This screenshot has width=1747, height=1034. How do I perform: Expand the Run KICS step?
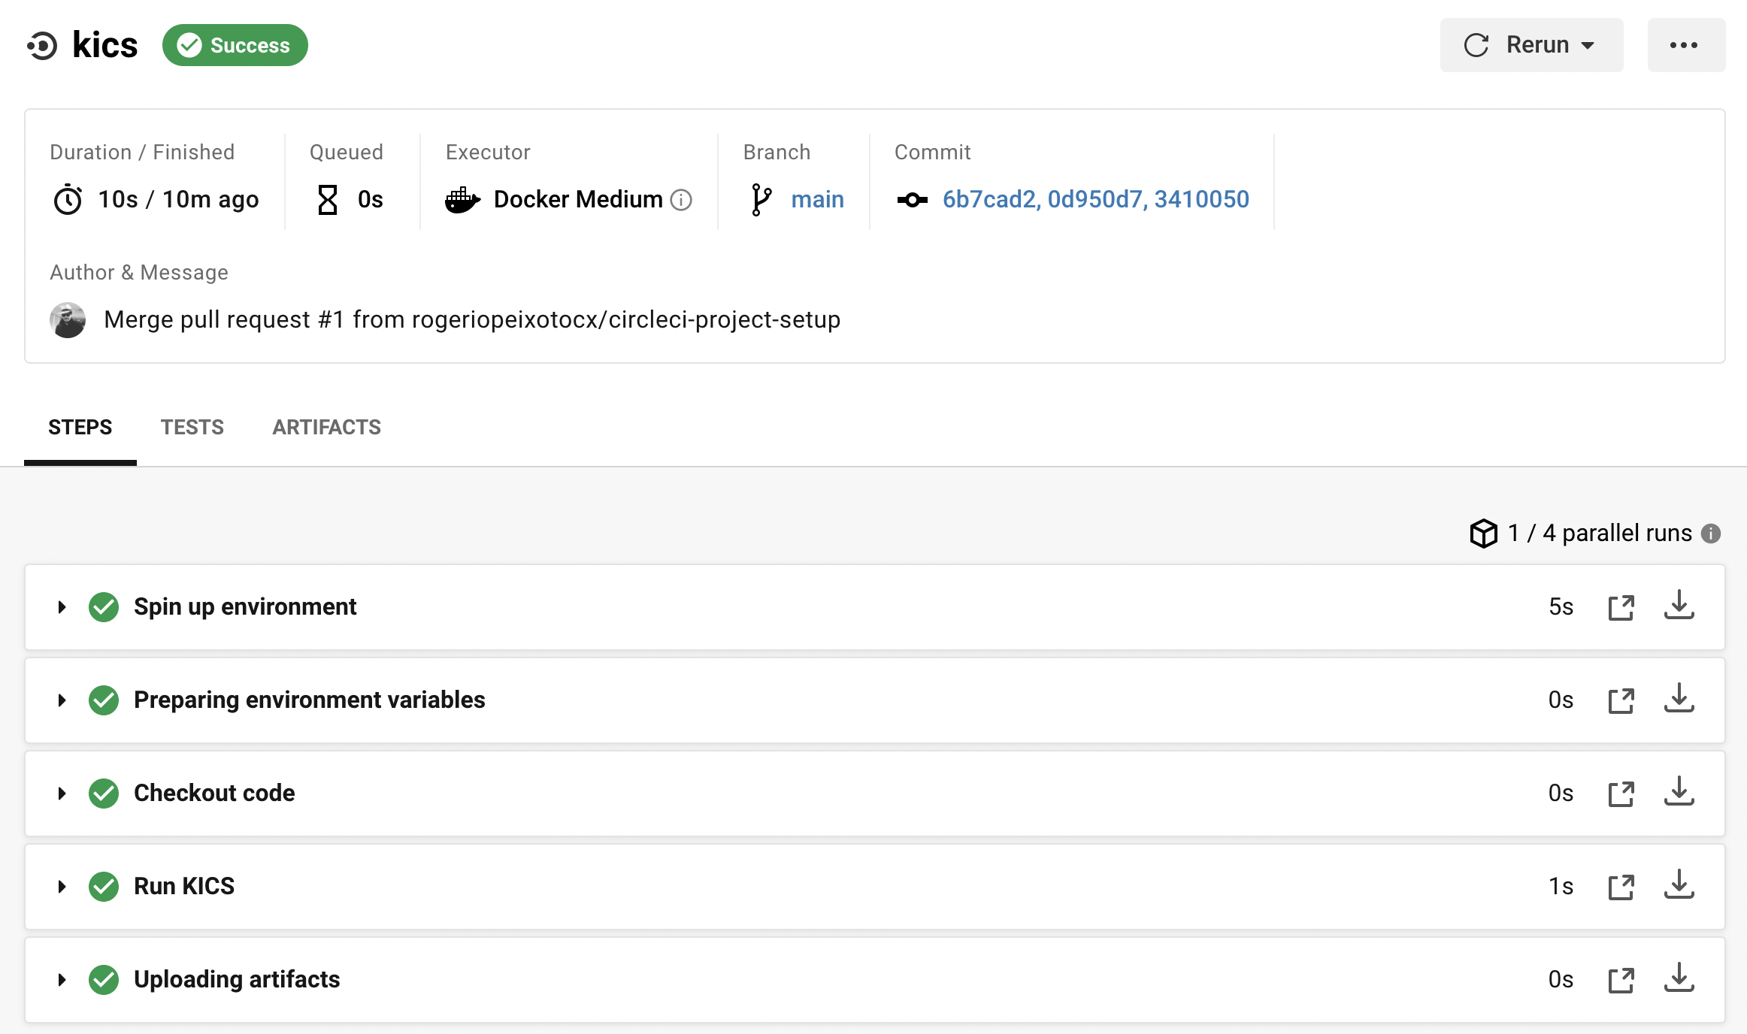point(62,887)
